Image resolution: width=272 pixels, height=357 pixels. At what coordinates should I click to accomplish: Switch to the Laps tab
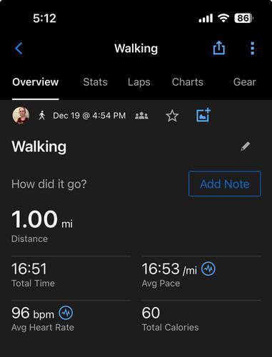coord(139,82)
